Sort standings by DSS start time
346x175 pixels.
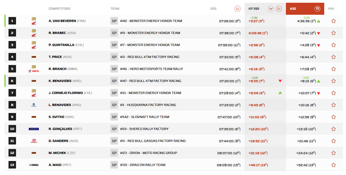pyautogui.click(x=237, y=9)
